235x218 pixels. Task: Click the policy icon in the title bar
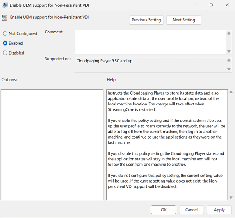click(5, 5)
